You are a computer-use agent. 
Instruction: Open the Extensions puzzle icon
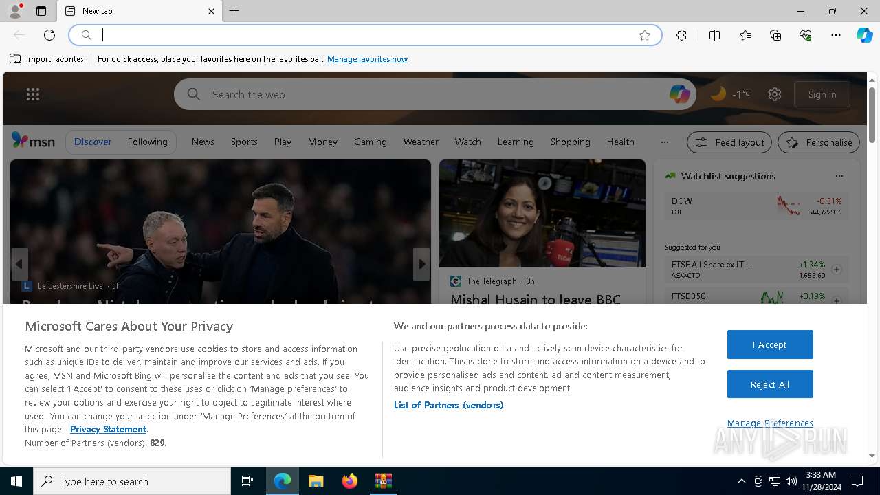click(x=681, y=35)
